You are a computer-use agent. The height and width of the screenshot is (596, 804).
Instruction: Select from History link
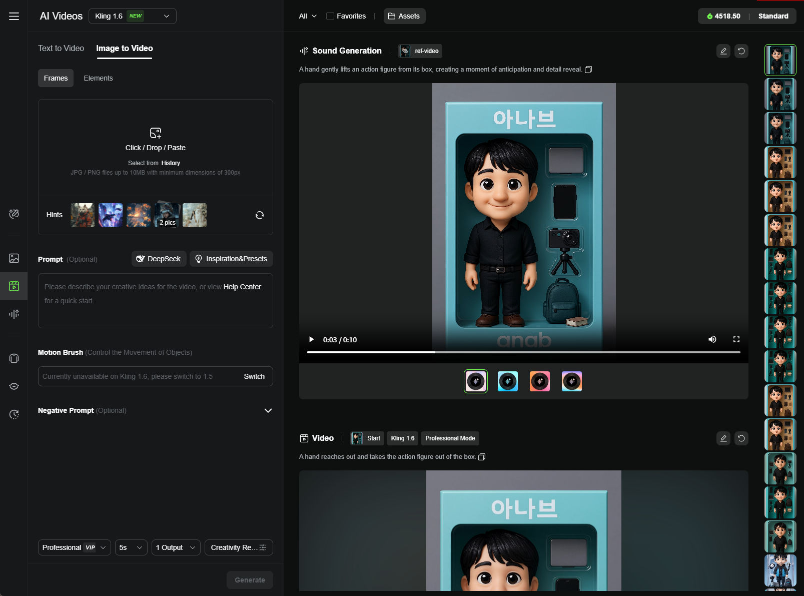171,163
